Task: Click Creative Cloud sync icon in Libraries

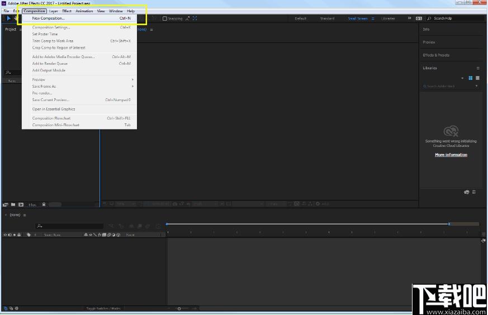Action: point(467,192)
